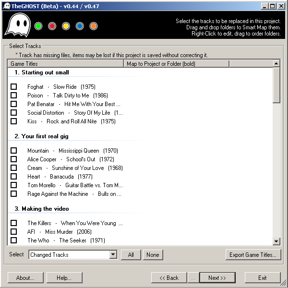288x288 pixels.
Task: Tick the Social Distortion track checkbox
Action: pos(13,113)
